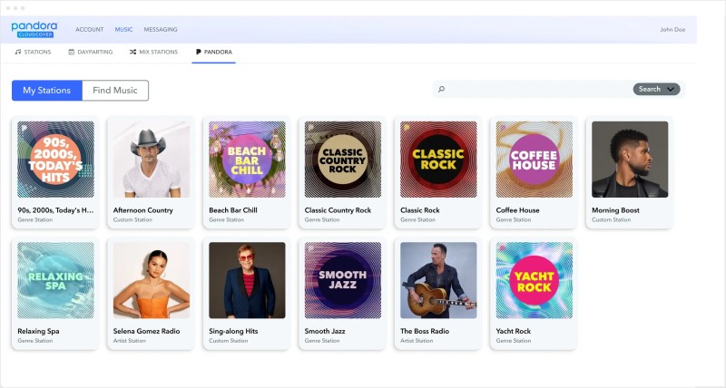726x388 pixels.
Task: Select the Pandora tab
Action: tap(214, 52)
